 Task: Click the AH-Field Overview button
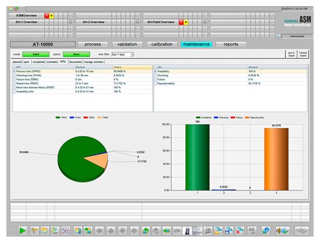[x=161, y=22]
